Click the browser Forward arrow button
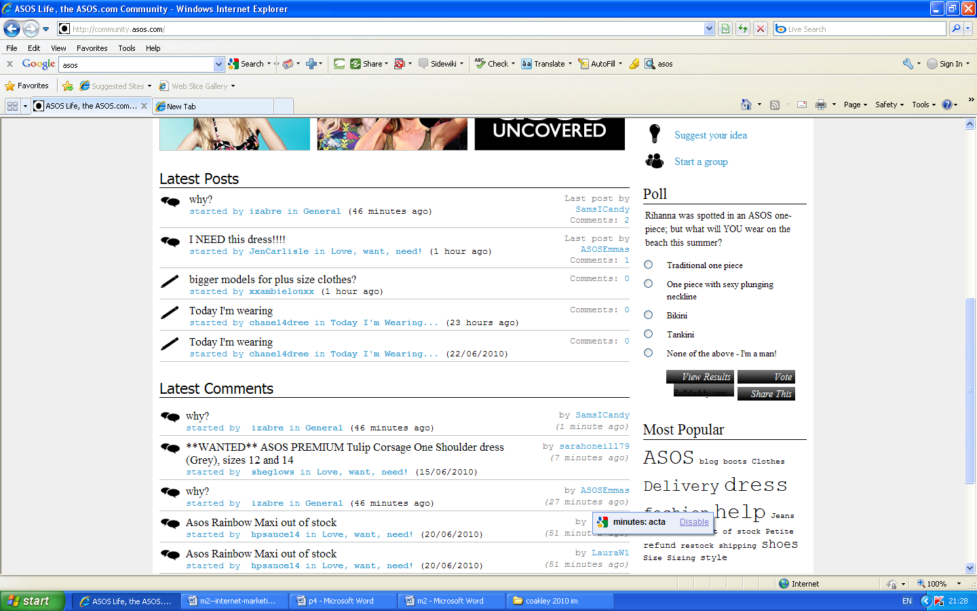 click(x=31, y=29)
